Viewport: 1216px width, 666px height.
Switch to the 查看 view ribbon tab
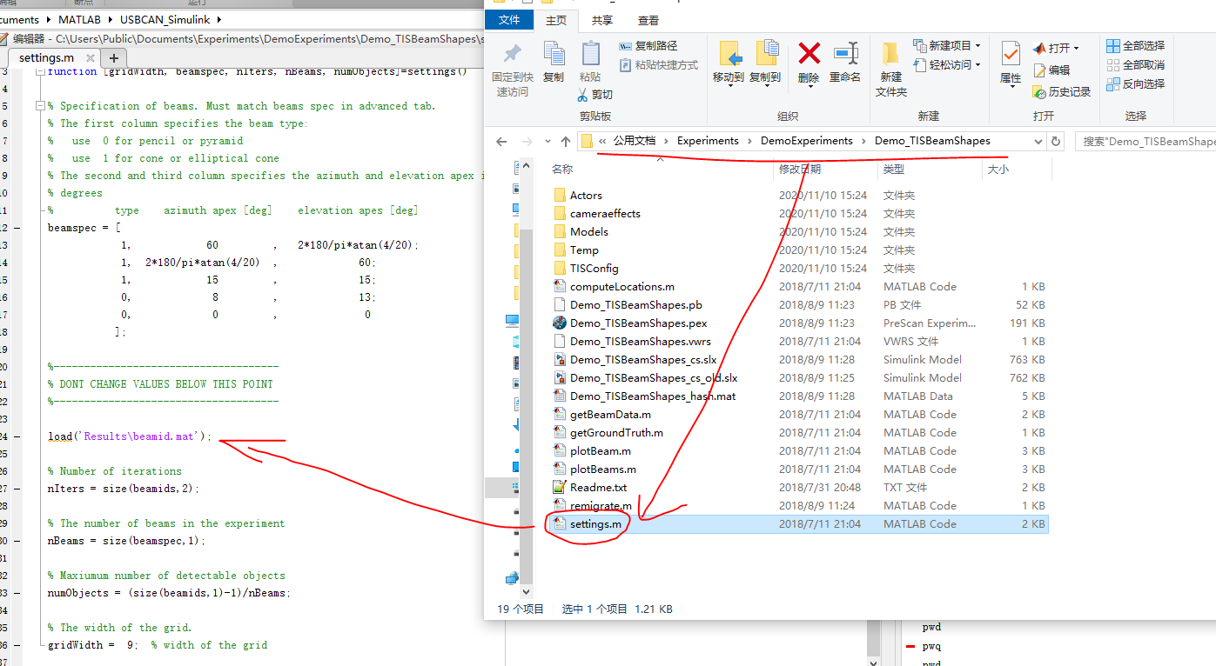648,20
